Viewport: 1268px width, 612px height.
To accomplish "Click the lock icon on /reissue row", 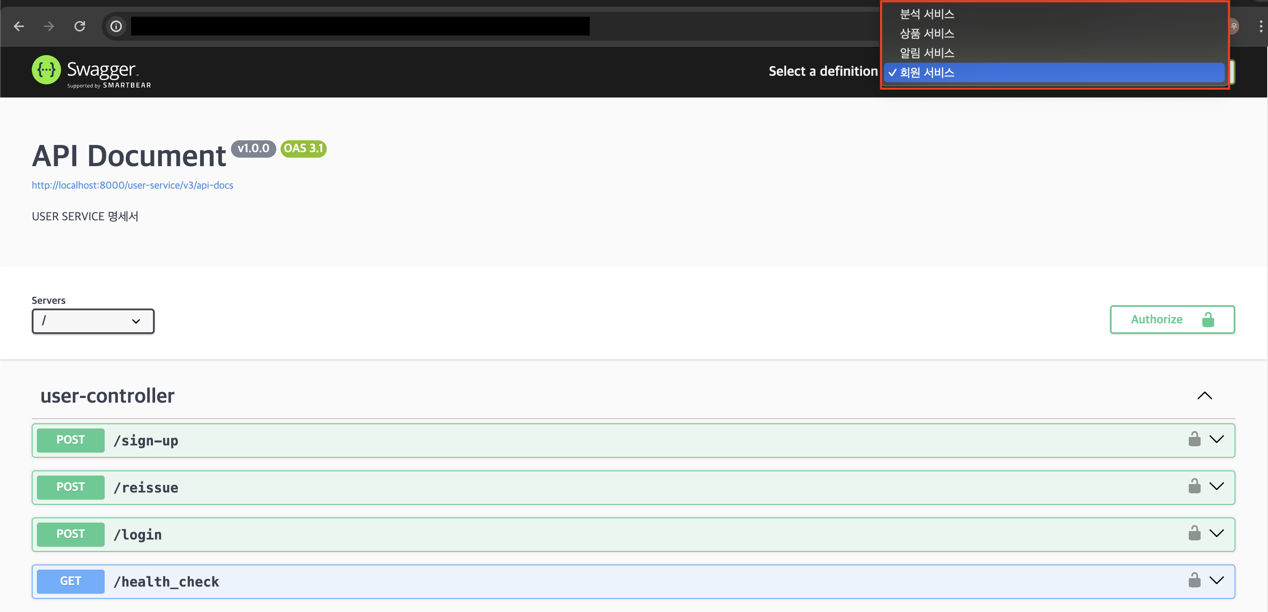I will (1194, 486).
